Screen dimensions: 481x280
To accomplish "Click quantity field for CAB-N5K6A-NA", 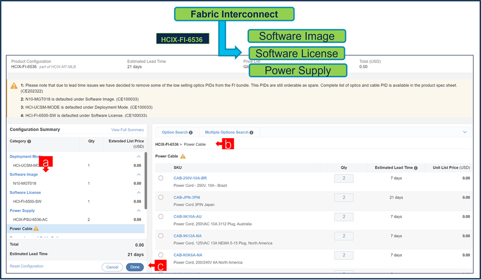I will click(344, 255).
